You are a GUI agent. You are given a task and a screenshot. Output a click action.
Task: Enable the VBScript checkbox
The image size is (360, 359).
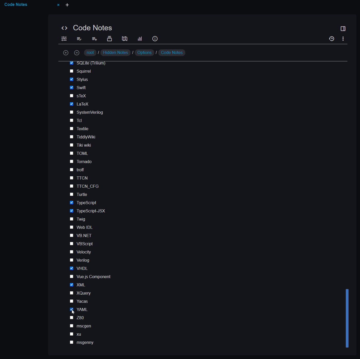pyautogui.click(x=72, y=244)
